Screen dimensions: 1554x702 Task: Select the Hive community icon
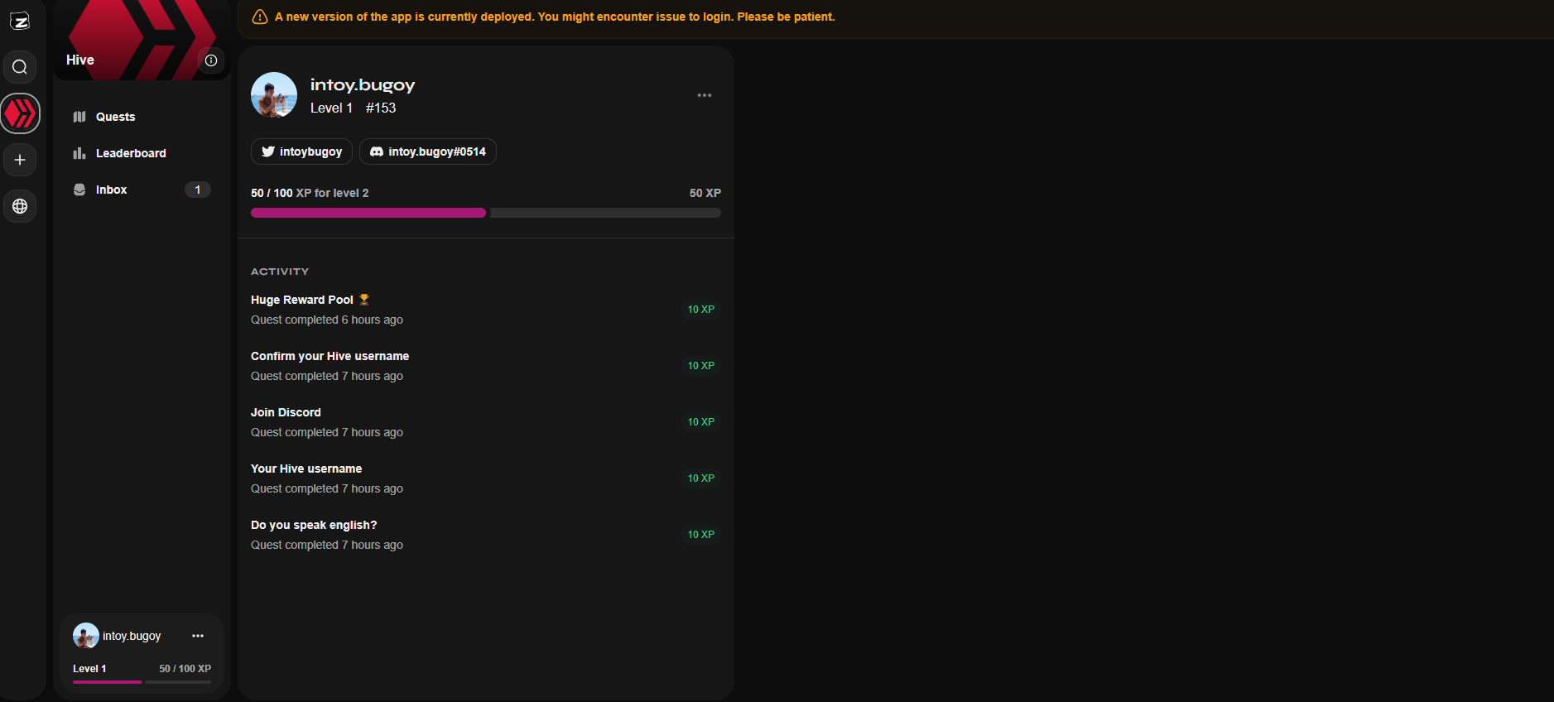click(20, 113)
